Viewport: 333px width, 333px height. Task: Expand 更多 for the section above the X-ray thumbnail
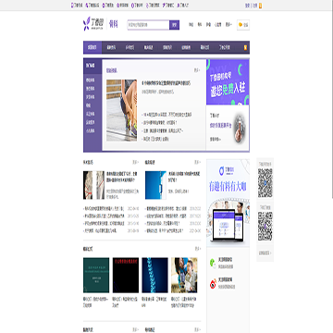pyautogui.click(x=136, y=162)
